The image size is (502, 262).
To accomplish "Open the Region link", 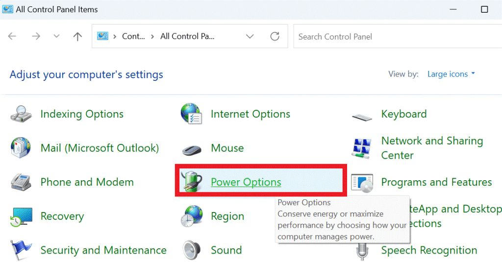I will [227, 216].
